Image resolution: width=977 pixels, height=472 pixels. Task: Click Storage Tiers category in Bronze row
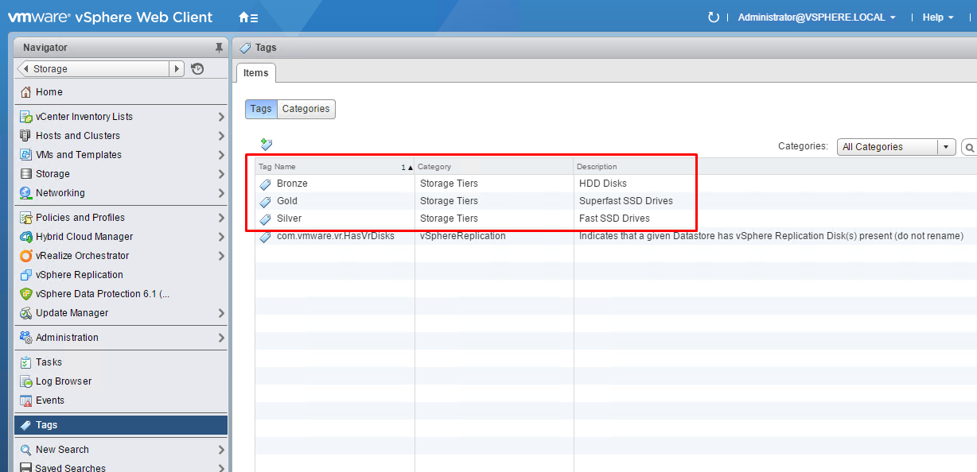449,184
